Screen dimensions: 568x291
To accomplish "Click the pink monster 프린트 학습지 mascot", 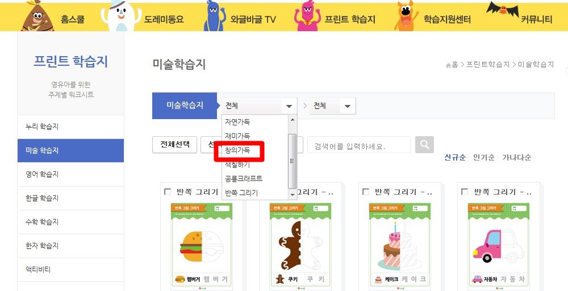I will click(x=307, y=15).
